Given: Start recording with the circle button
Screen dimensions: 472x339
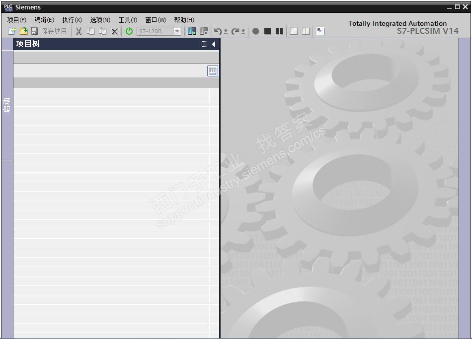Looking at the screenshot, I should [x=255, y=31].
